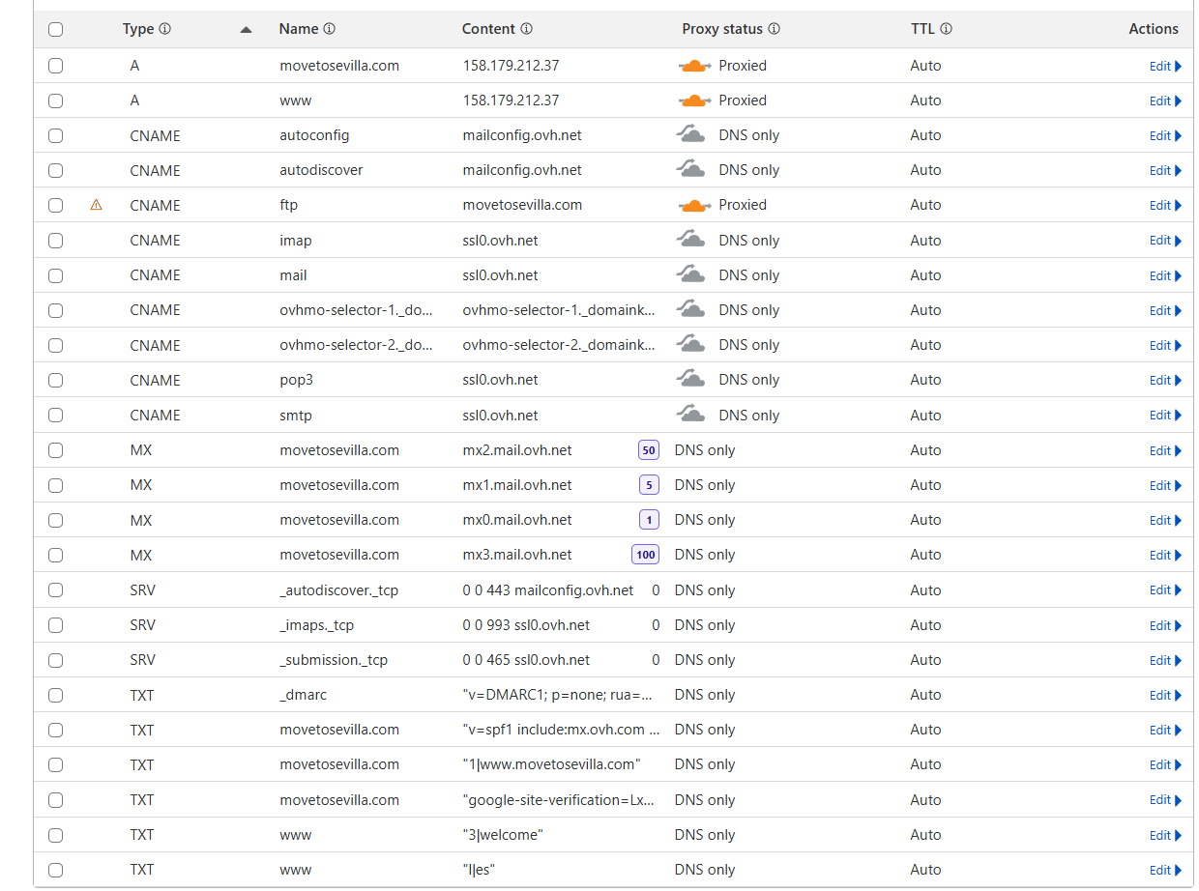Viewport: 1199px width, 891px height.
Task: Click the grey cloud on ovhmo-selector-1 row
Action: 690,309
